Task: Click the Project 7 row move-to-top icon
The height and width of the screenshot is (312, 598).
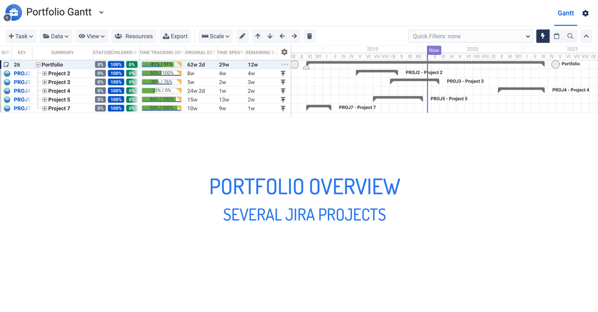Action: click(283, 109)
